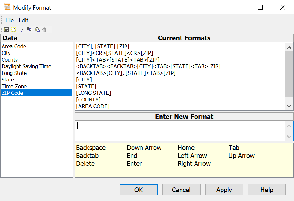This screenshot has height=201, width=294.
Task: Click the Copy format icon
Action: pos(30,29)
